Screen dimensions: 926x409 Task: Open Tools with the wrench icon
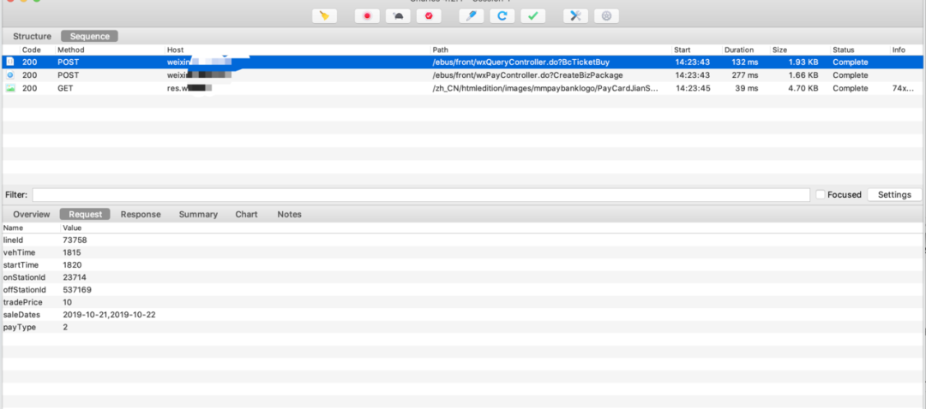click(x=576, y=16)
